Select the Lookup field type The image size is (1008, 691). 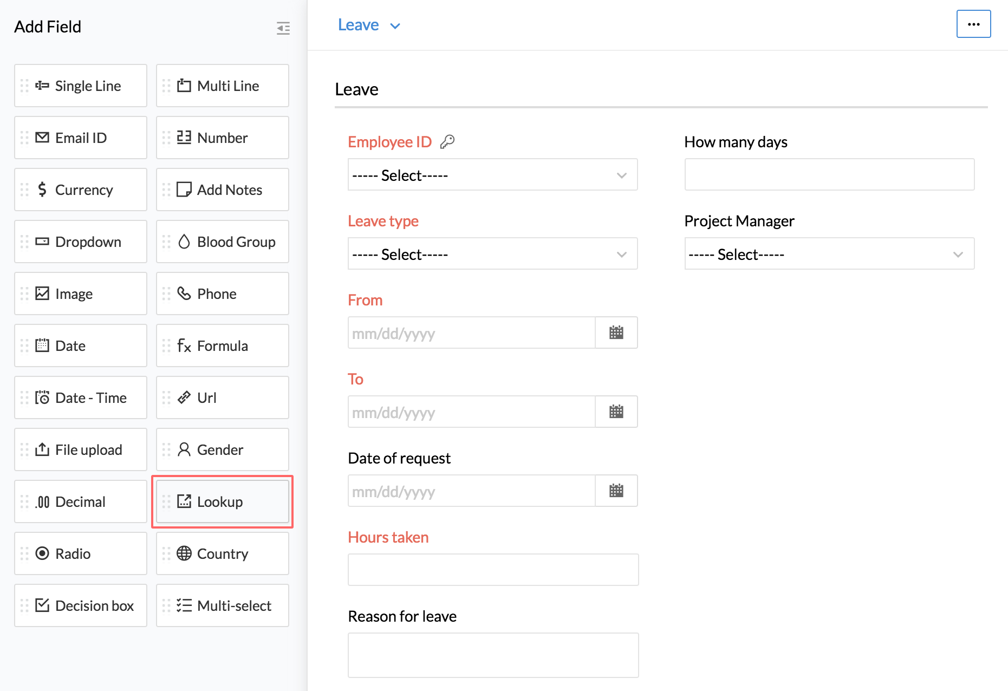222,501
